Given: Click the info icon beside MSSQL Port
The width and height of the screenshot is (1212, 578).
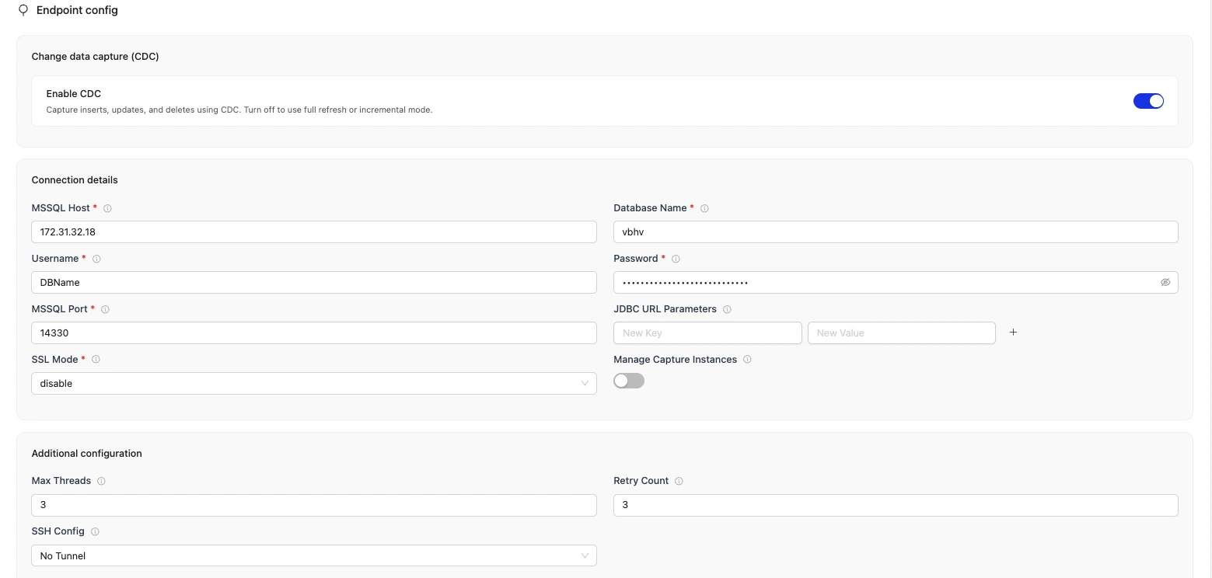Looking at the screenshot, I should (105, 309).
